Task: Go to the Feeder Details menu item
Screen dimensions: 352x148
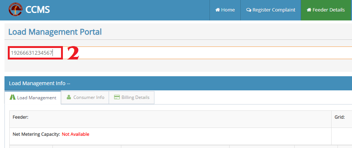Action: (x=326, y=10)
